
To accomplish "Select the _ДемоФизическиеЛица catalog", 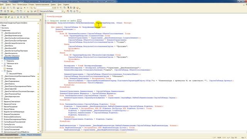I will (x=12, y=94).
